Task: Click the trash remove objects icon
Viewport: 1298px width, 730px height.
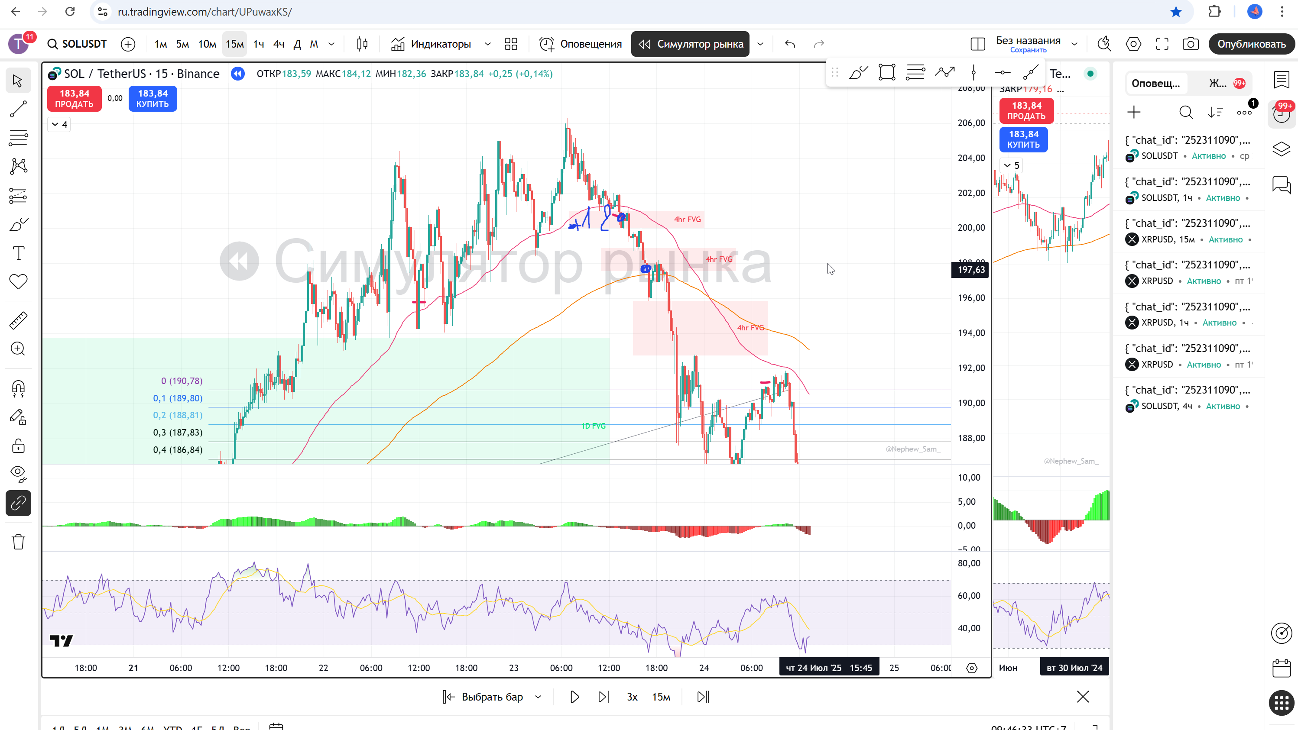Action: [x=18, y=542]
